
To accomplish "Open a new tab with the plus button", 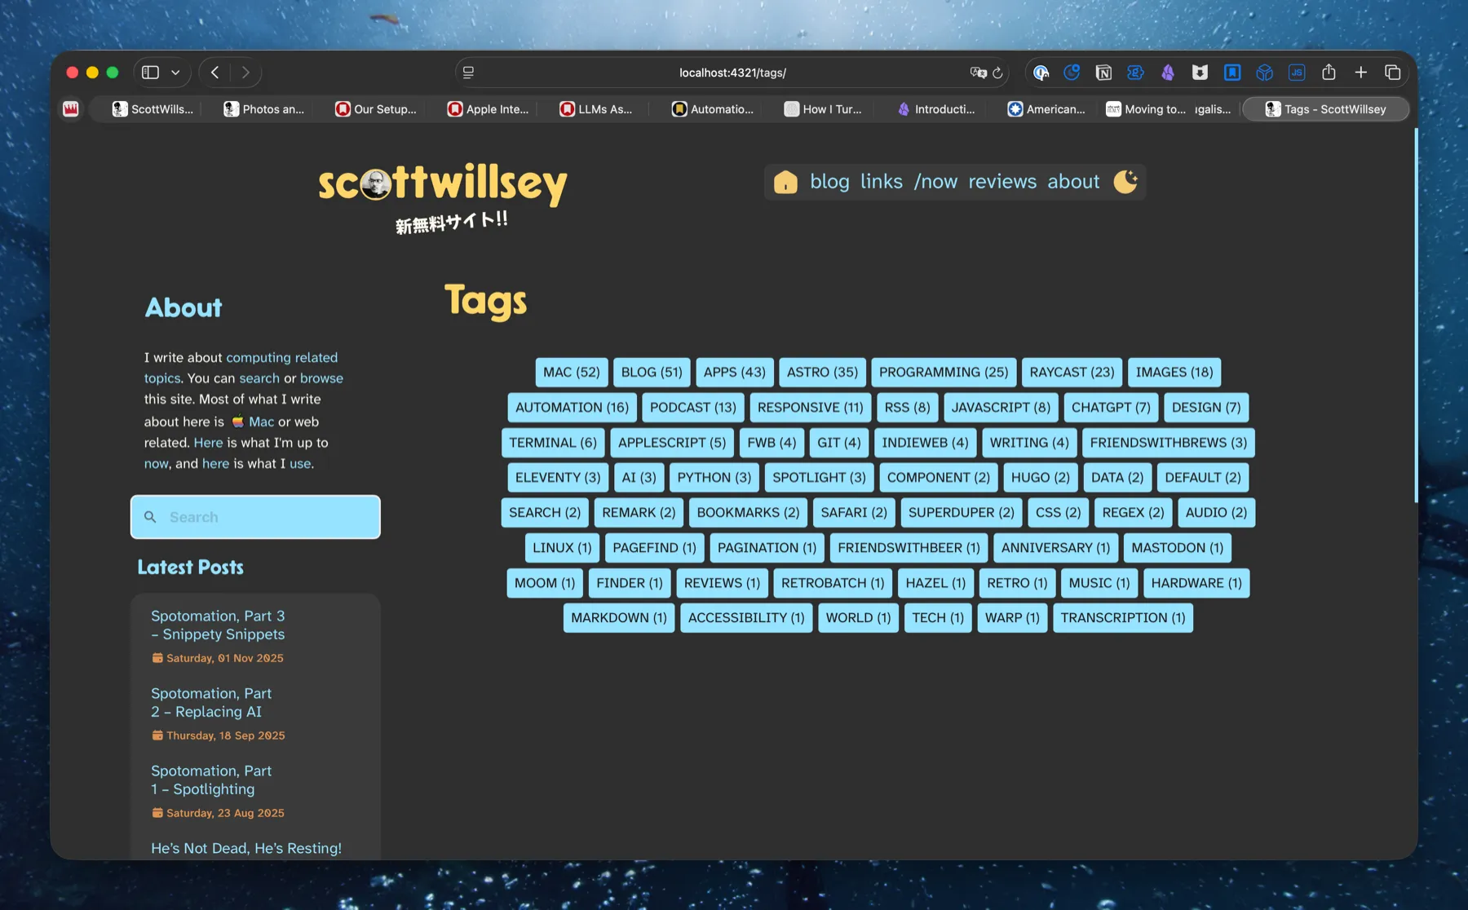I will click(1361, 73).
